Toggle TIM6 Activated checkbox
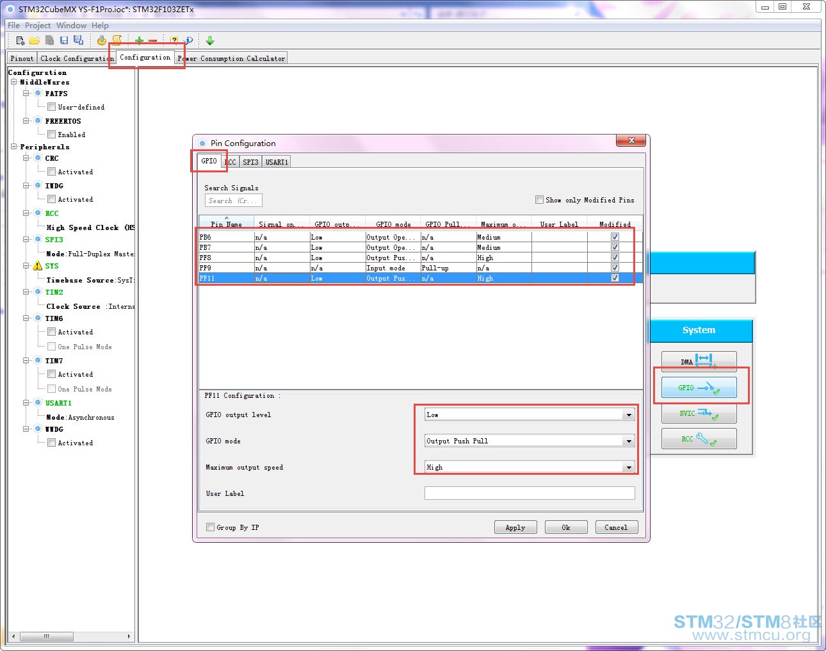Screen dimensions: 826x651 51,332
